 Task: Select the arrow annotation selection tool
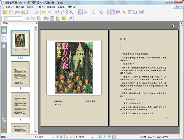point(124,12)
